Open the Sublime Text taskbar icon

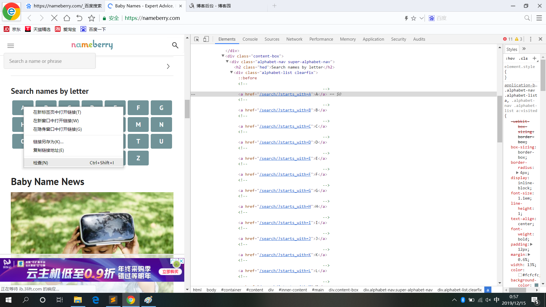tap(113, 300)
